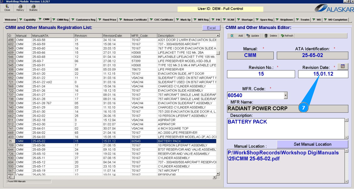Click the Delete trash icon
Image resolution: width=354 pixels, height=189 pixels.
[266, 36]
